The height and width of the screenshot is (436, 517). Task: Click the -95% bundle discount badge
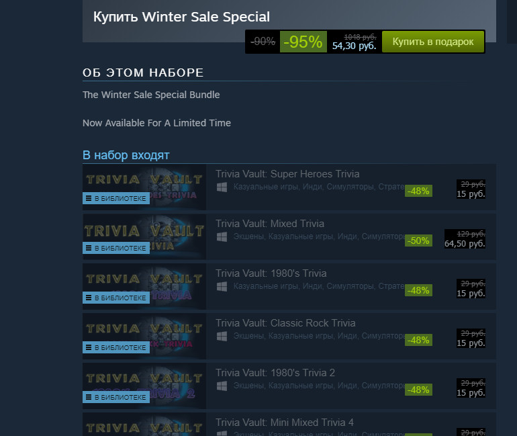303,42
